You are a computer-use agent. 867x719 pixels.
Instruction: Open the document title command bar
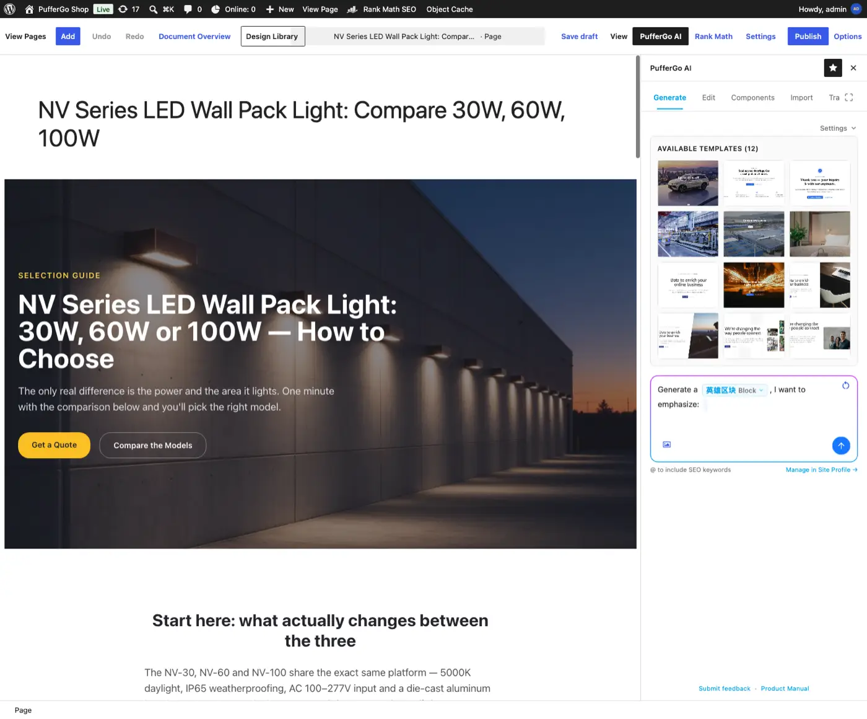pos(425,37)
